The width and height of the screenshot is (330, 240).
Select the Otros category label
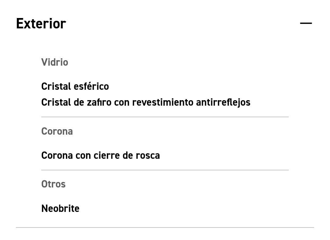(53, 184)
